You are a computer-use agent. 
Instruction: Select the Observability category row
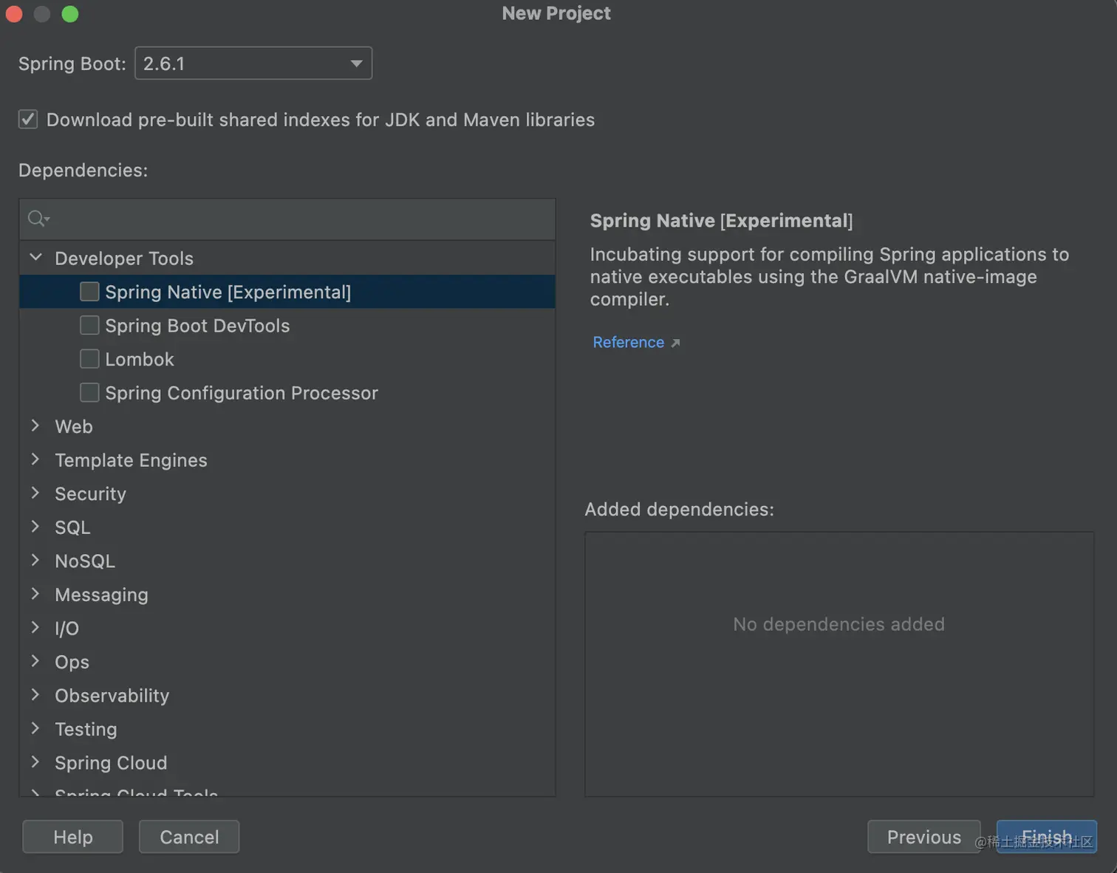112,696
